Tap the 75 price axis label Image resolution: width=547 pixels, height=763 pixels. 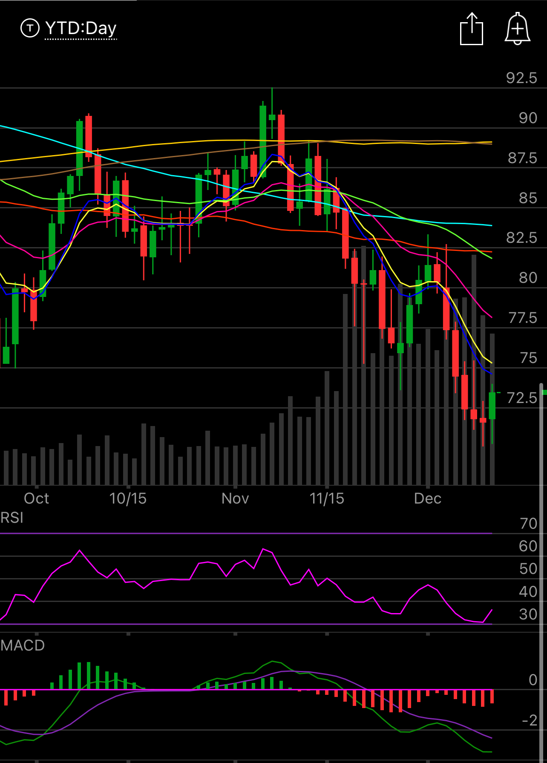coord(528,358)
